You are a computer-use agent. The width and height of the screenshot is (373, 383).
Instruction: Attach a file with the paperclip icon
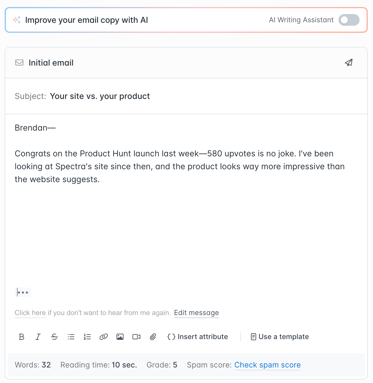coord(153,337)
